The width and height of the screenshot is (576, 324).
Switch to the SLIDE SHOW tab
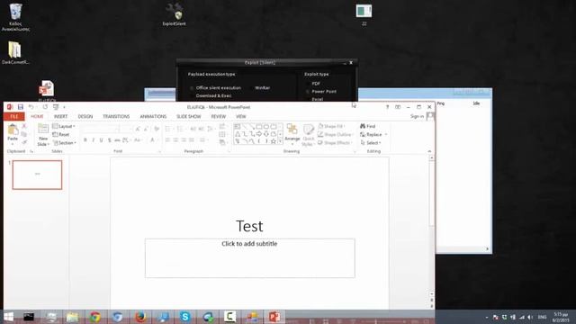coord(188,116)
